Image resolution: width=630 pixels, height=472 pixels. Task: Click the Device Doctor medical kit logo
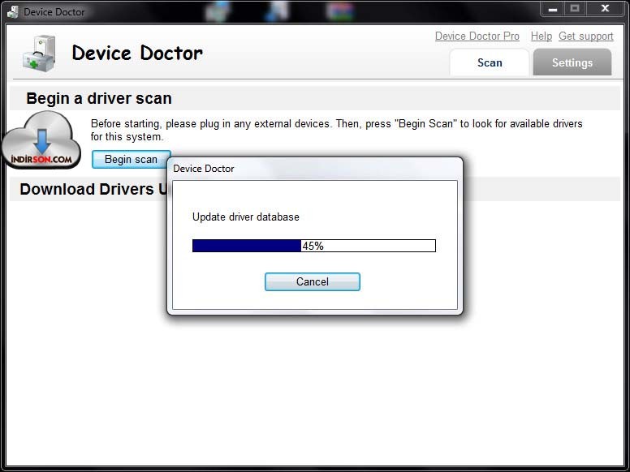click(39, 54)
